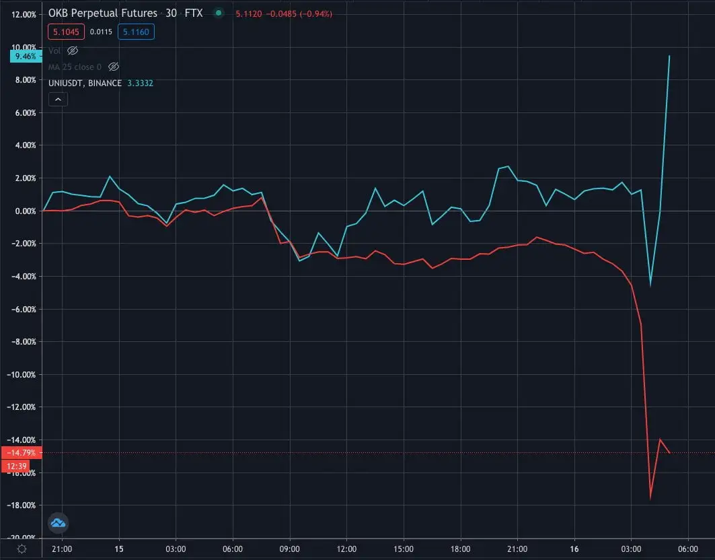Click the TradingView cloud logo icon
Image resolution: width=715 pixels, height=560 pixels.
(x=58, y=523)
